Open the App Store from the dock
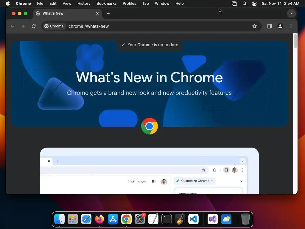Screen dimensions: 305x229 113,219
